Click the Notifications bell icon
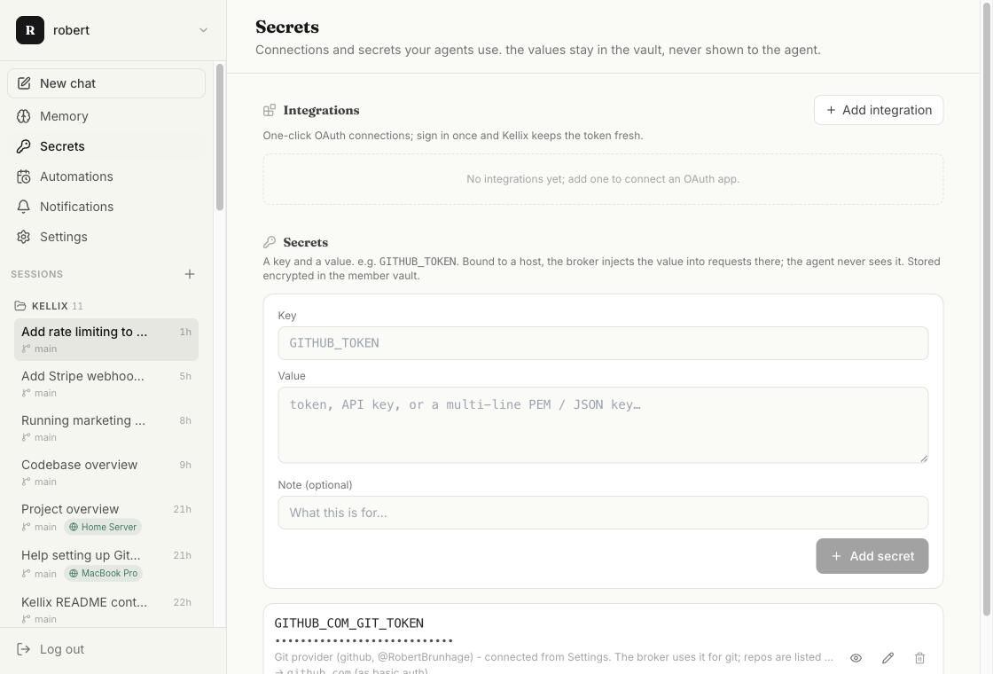The height and width of the screenshot is (674, 993). click(x=23, y=208)
